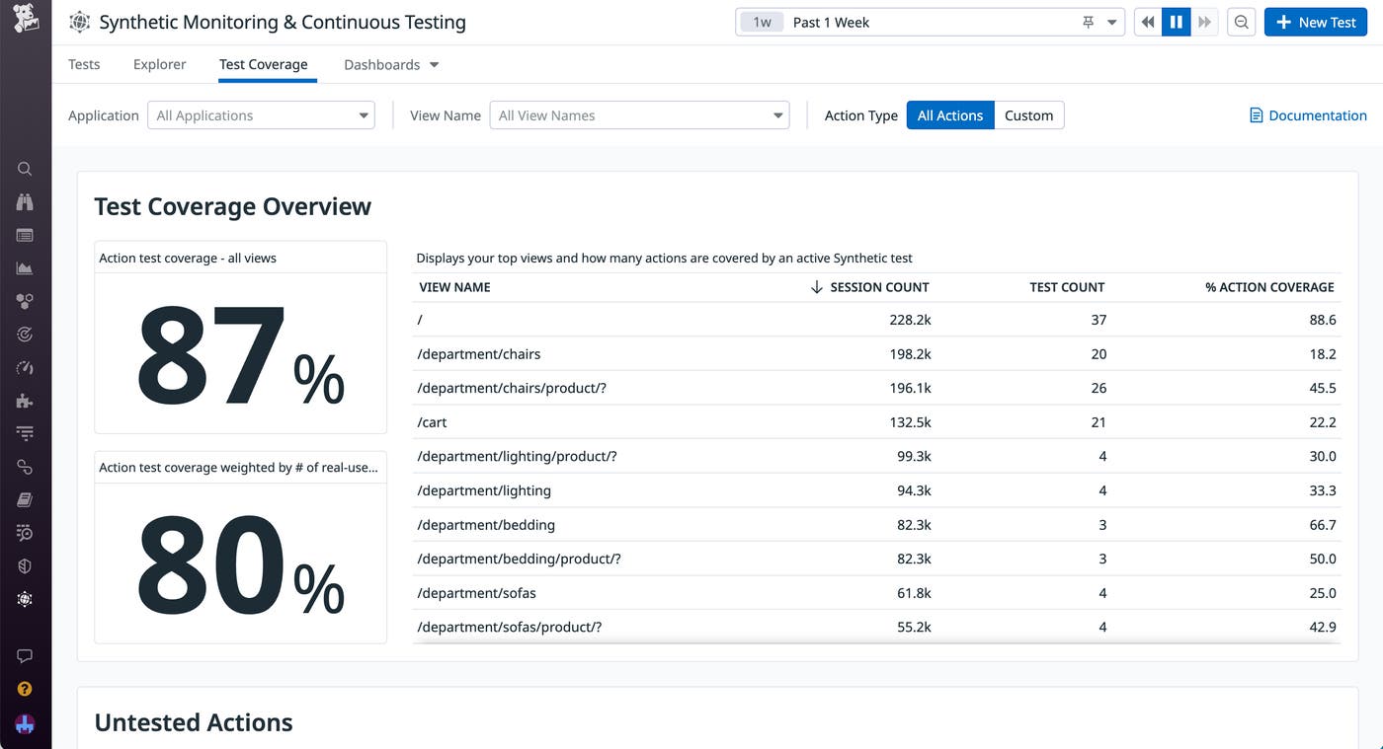Select the Custom action type
Image resolution: width=1383 pixels, height=749 pixels.
[x=1028, y=115]
